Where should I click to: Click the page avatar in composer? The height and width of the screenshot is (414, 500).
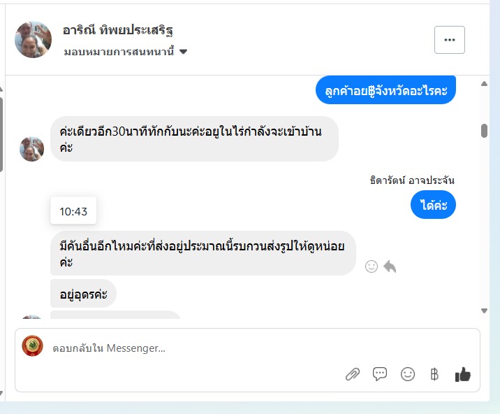click(x=33, y=346)
